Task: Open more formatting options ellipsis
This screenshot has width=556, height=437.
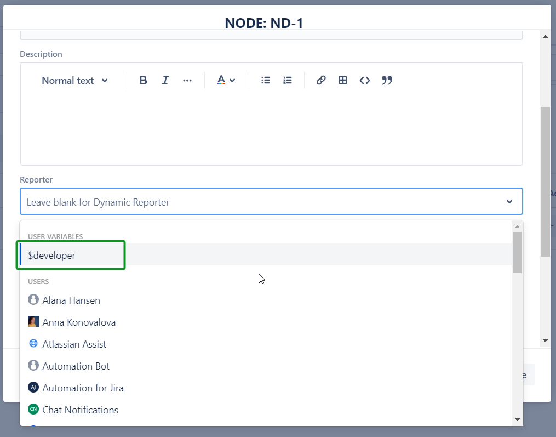Action: tap(187, 81)
